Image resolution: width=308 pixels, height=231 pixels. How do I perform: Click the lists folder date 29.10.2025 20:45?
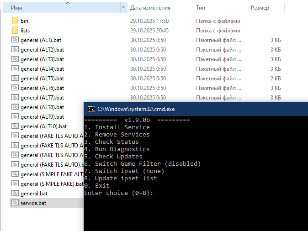point(149,31)
